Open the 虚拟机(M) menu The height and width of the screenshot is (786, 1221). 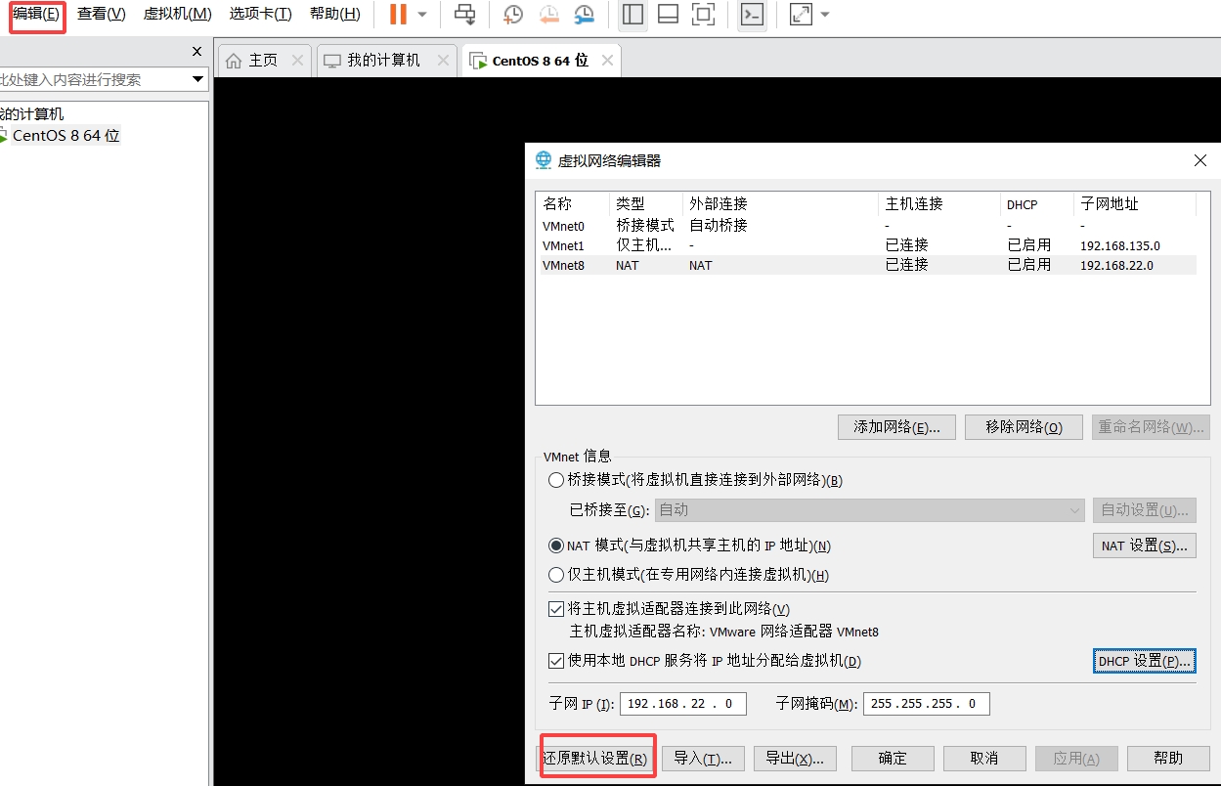[177, 15]
